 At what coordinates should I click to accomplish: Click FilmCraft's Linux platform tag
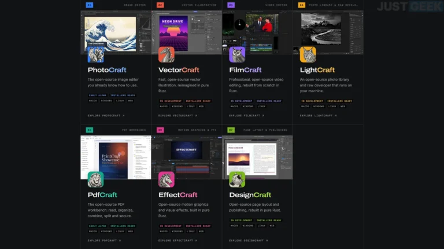tap(262, 107)
